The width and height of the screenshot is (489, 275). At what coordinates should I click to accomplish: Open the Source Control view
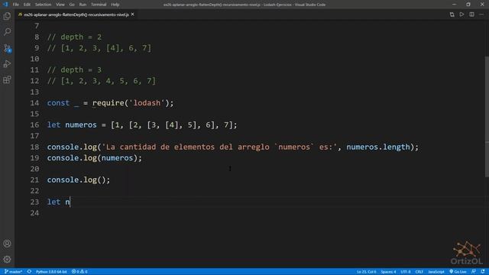tap(7, 47)
